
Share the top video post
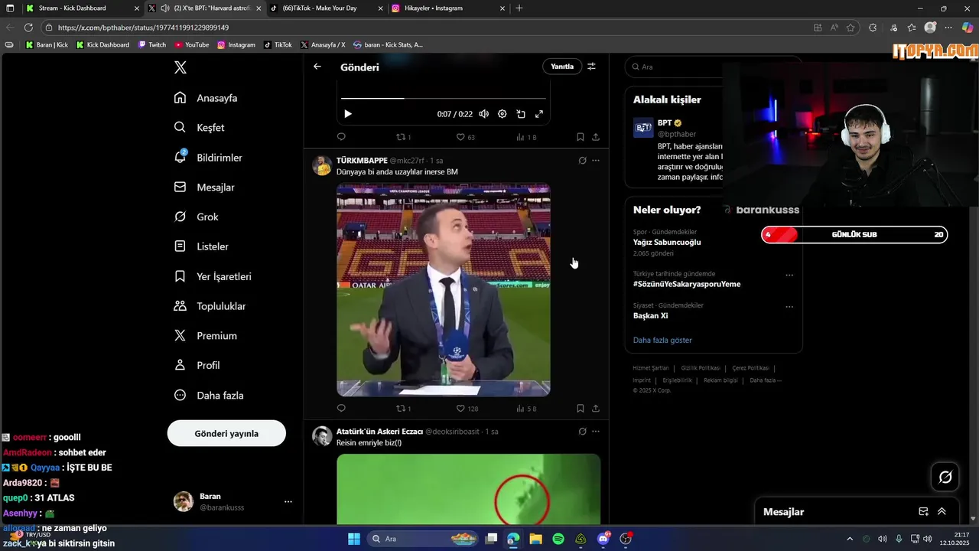point(596,137)
